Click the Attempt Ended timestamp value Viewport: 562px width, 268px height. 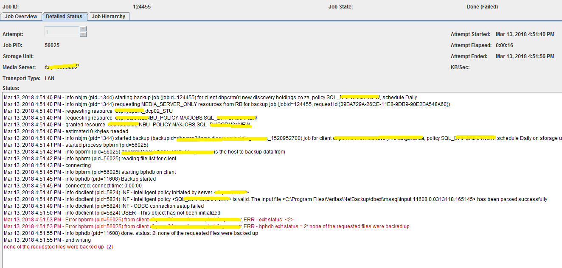coord(525,56)
